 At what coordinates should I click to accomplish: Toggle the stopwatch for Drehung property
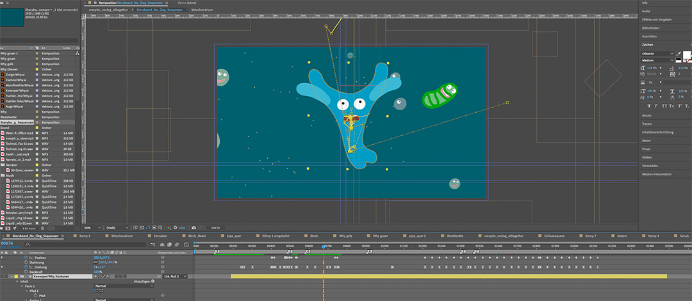point(26,267)
